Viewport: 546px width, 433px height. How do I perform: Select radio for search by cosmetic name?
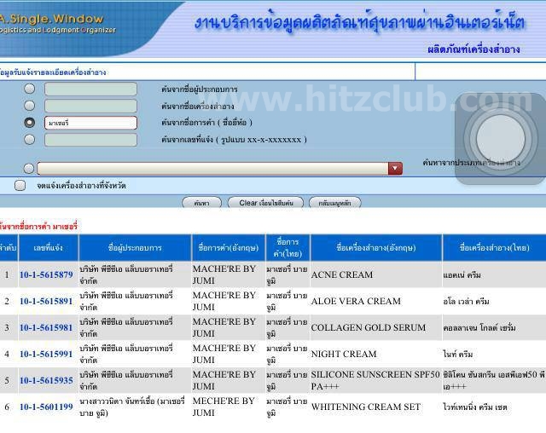click(x=30, y=106)
